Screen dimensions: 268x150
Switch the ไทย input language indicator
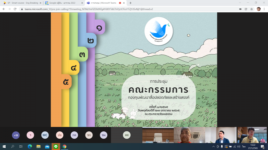[x=244, y=147]
